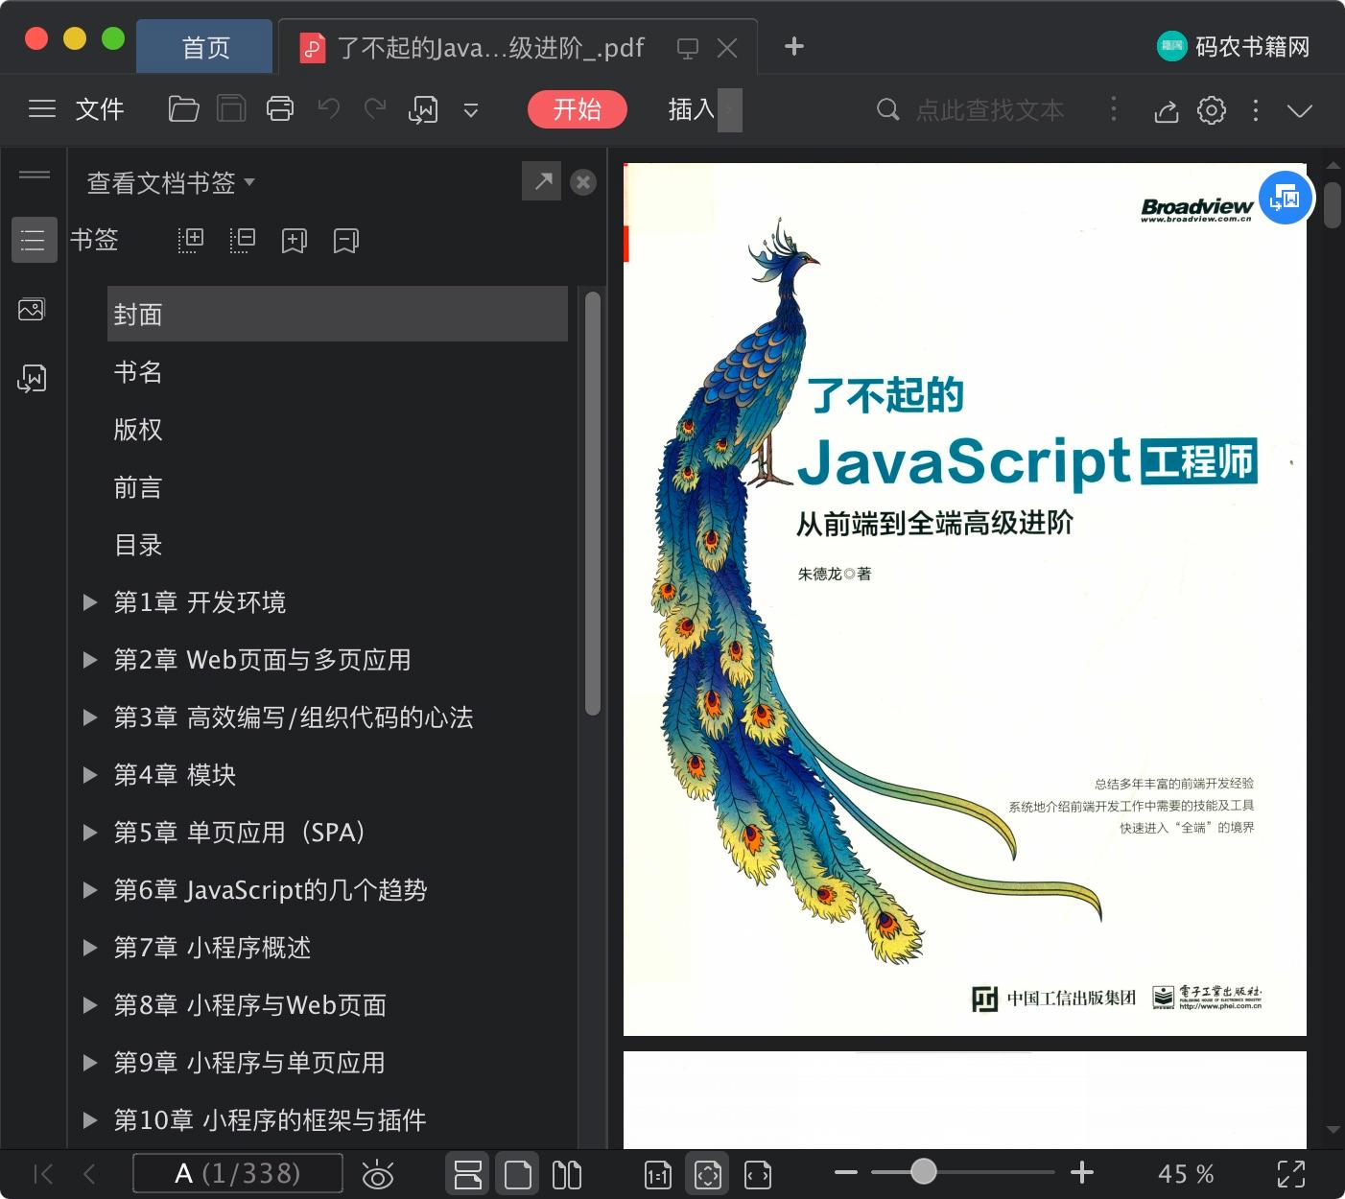1345x1199 pixels.
Task: Toggle fit width view
Action: point(758,1175)
